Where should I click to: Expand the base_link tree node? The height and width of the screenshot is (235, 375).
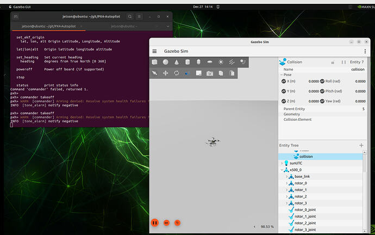286,177
